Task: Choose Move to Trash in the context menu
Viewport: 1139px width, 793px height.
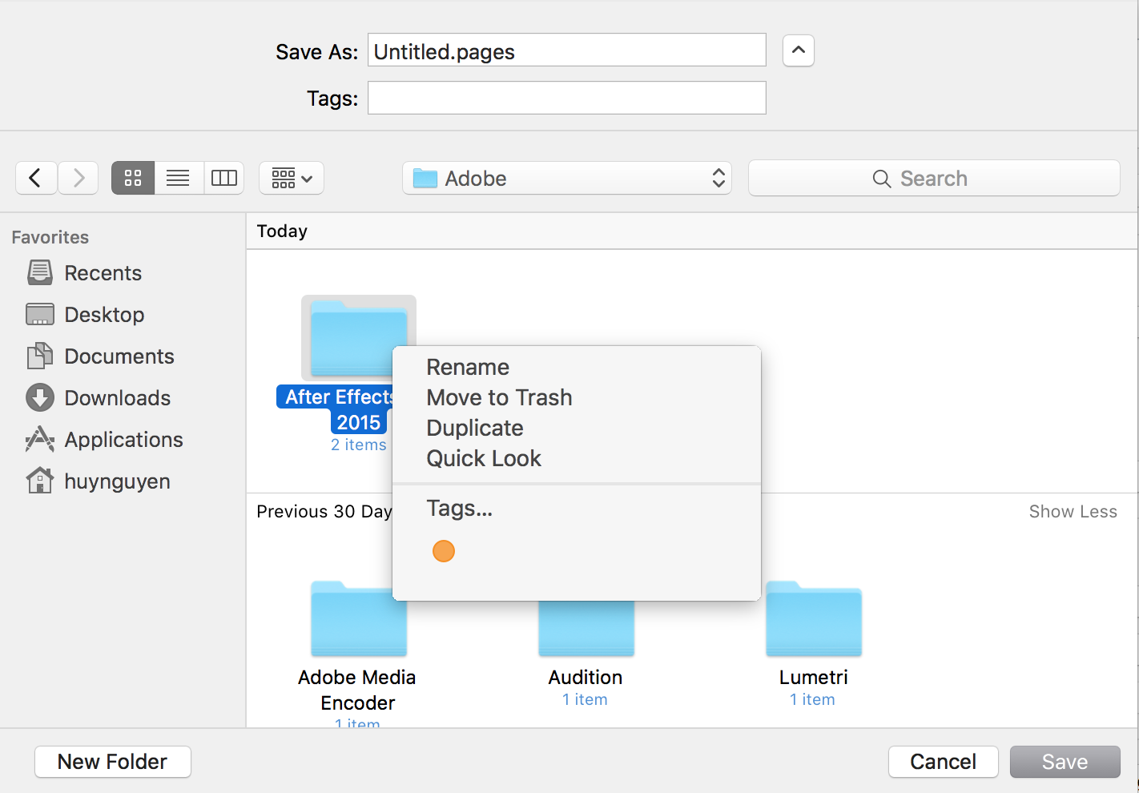Action: pyautogui.click(x=499, y=397)
